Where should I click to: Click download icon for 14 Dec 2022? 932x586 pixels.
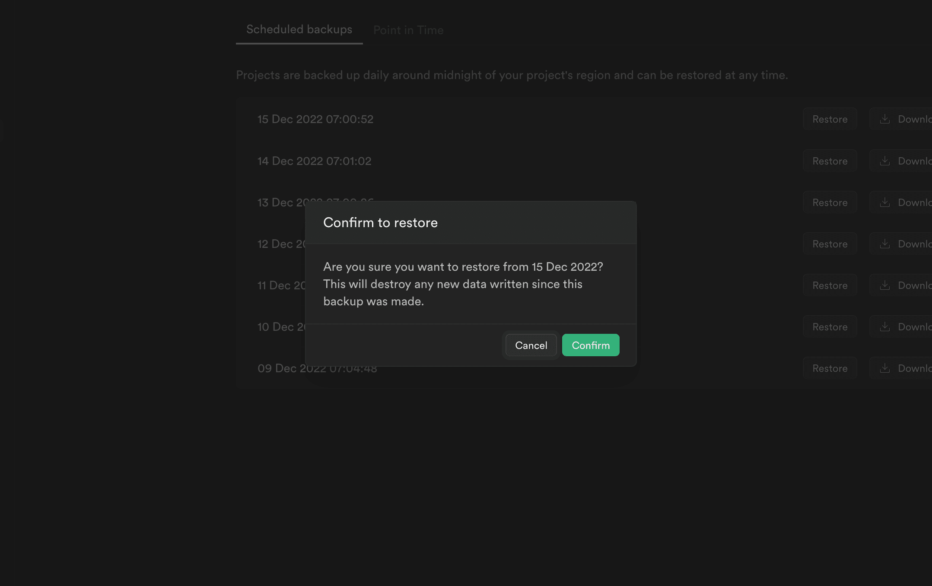point(885,160)
